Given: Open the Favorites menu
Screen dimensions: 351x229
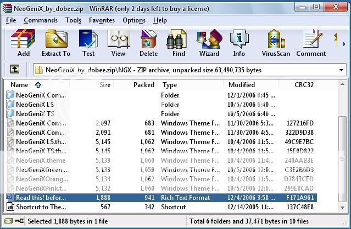Looking at the screenshot, I should (101, 20).
